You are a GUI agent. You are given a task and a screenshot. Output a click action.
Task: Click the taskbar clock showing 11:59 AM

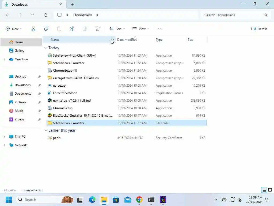[x=254, y=200]
